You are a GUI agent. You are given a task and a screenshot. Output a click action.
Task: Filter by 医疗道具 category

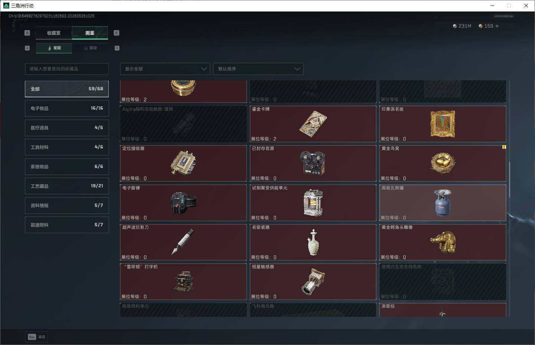pyautogui.click(x=67, y=128)
